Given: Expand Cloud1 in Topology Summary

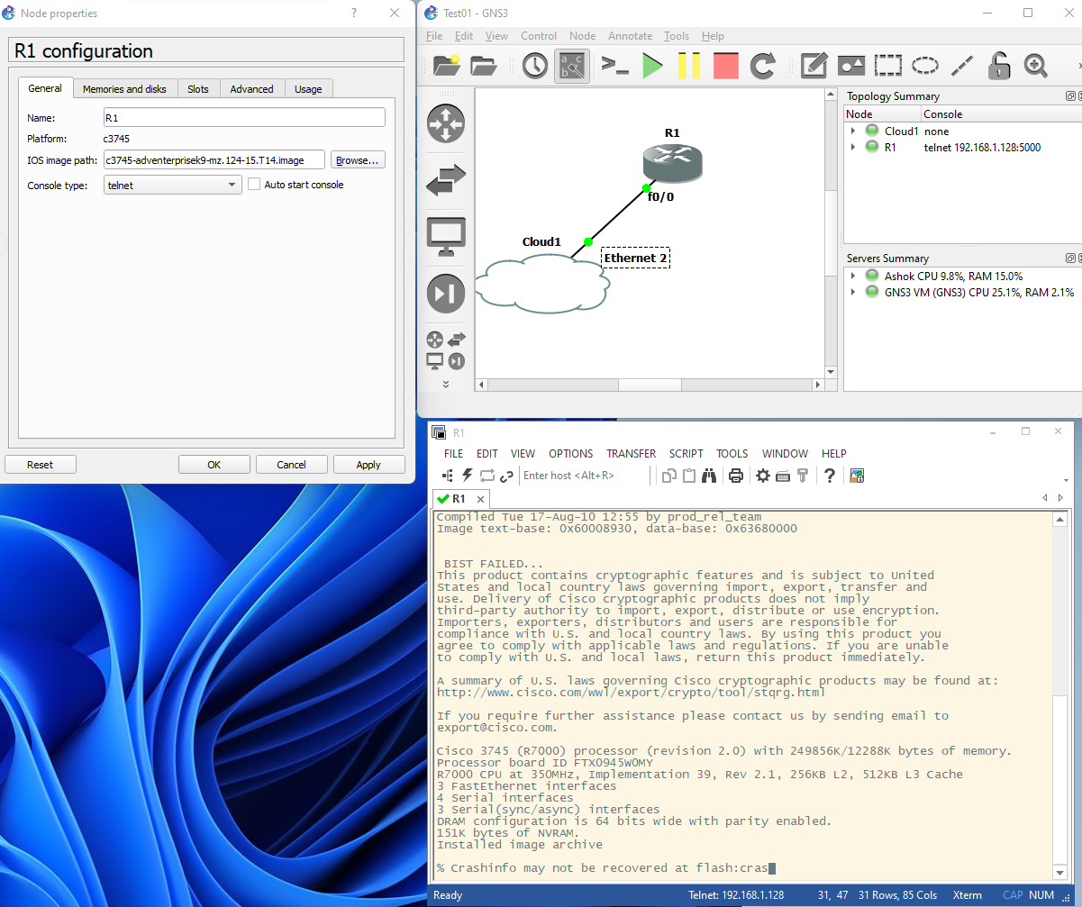Looking at the screenshot, I should pyautogui.click(x=853, y=132).
